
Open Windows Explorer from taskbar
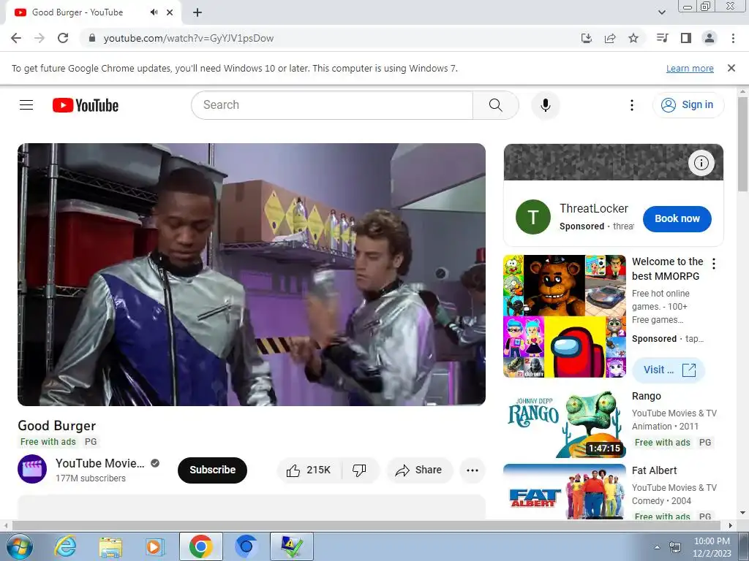point(110,546)
